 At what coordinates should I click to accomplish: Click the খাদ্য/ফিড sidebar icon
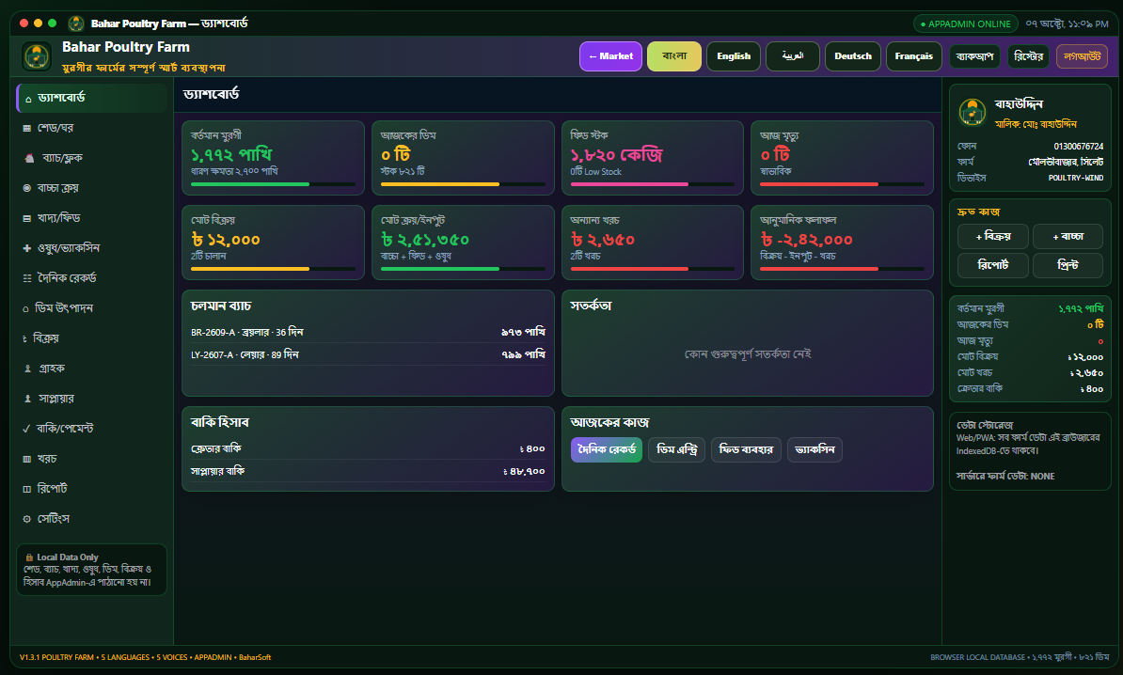click(x=27, y=218)
